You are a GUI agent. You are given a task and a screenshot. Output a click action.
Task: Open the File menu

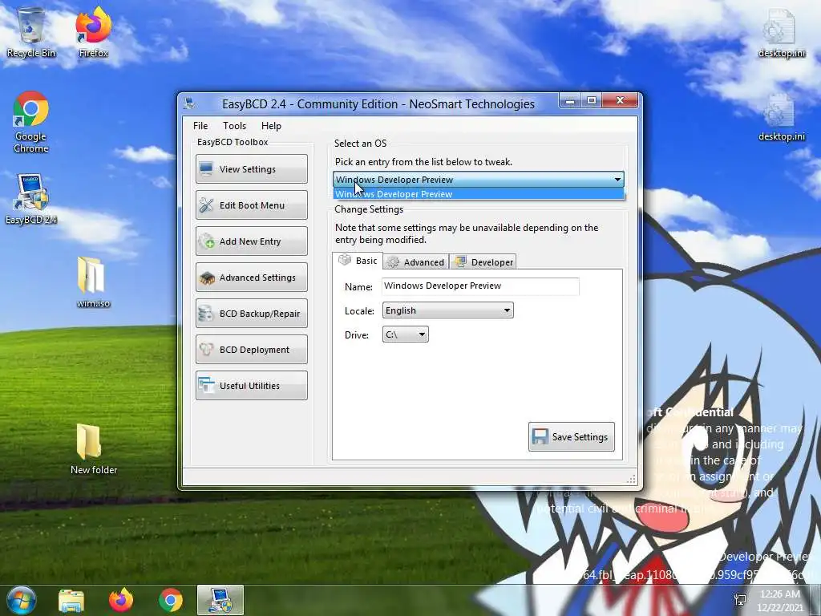[200, 126]
